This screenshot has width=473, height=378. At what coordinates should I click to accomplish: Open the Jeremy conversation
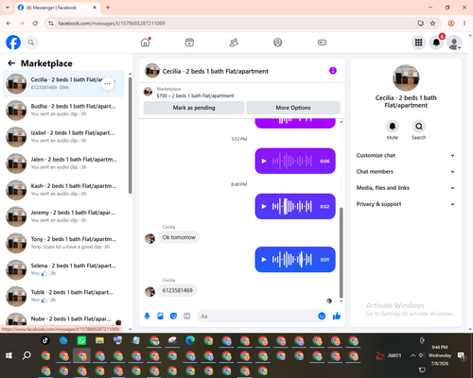[x=63, y=216]
